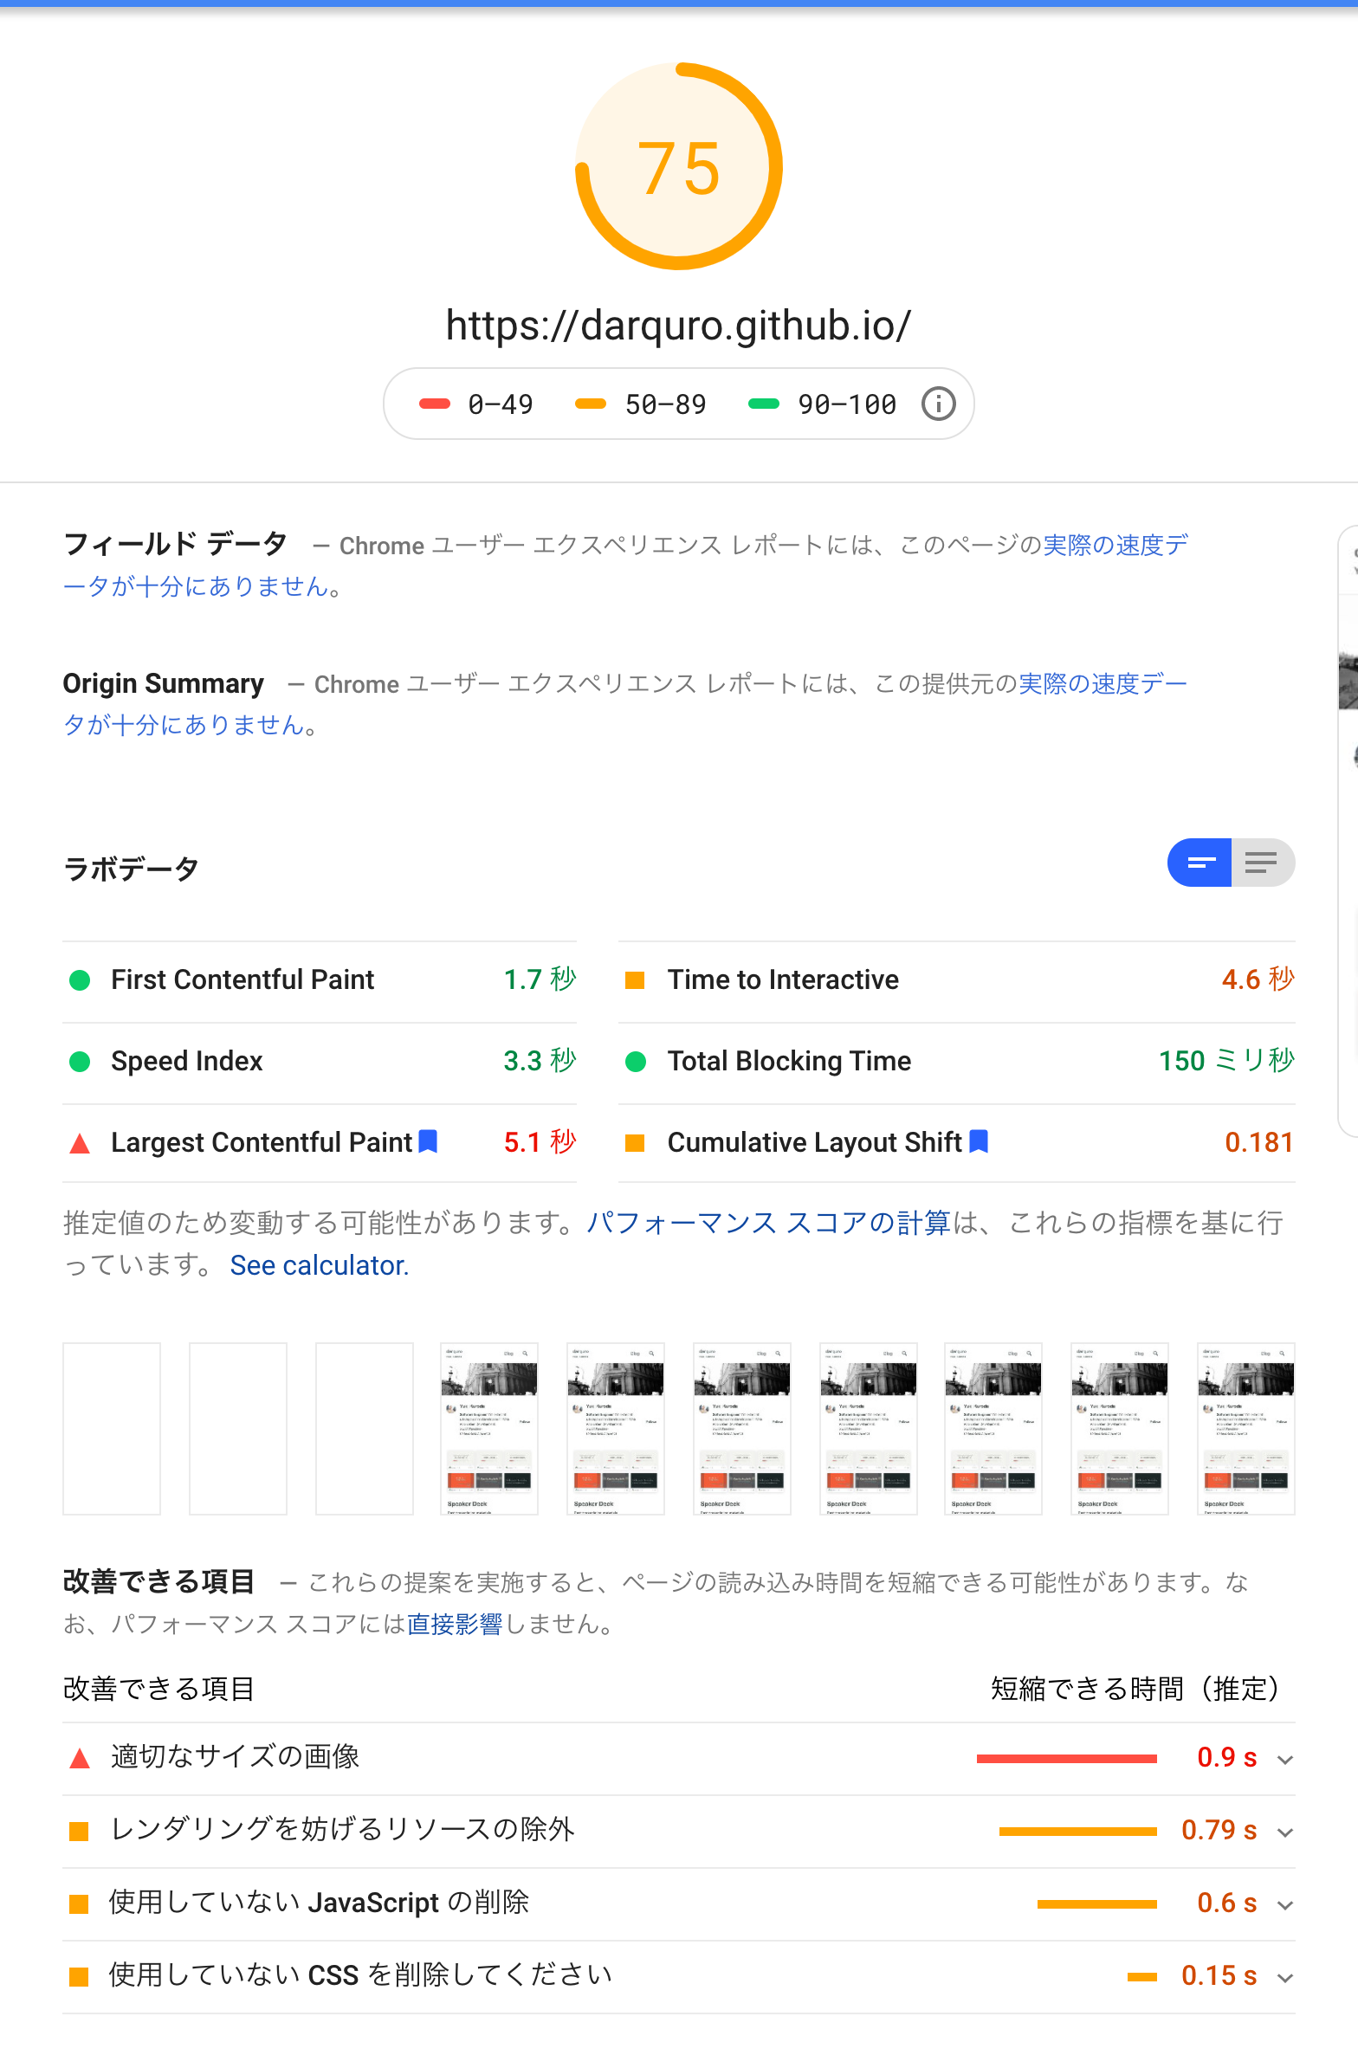This screenshot has width=1358, height=2068.
Task: Click the Cumulative Layout Shift bookmark icon
Action: (x=979, y=1141)
